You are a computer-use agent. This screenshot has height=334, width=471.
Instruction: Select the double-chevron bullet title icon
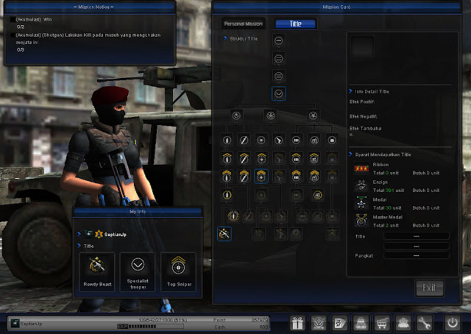[227, 176]
